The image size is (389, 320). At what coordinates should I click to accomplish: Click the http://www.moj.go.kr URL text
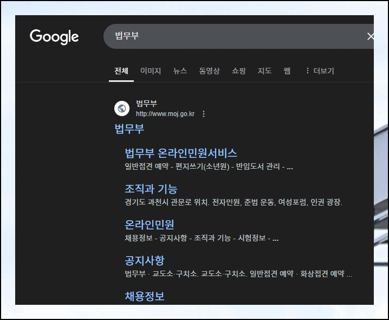tap(165, 114)
